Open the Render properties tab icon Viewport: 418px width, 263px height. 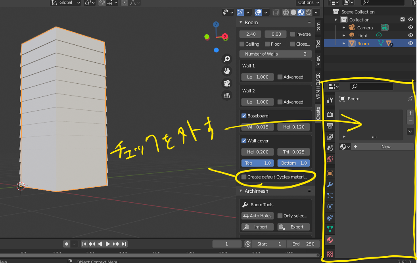point(330,114)
